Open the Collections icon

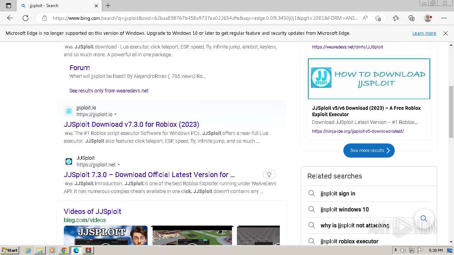[x=411, y=18]
